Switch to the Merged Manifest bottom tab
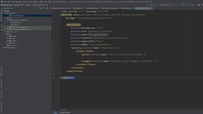 click(65, 112)
